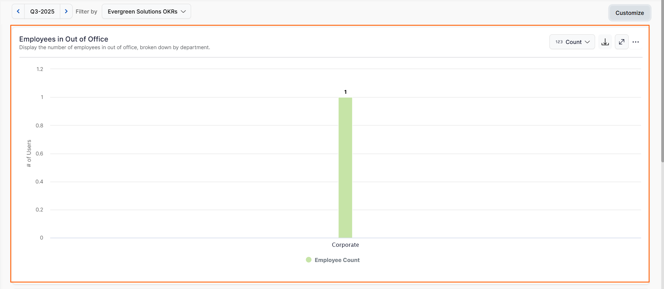Expand the chart to full view

[622, 42]
